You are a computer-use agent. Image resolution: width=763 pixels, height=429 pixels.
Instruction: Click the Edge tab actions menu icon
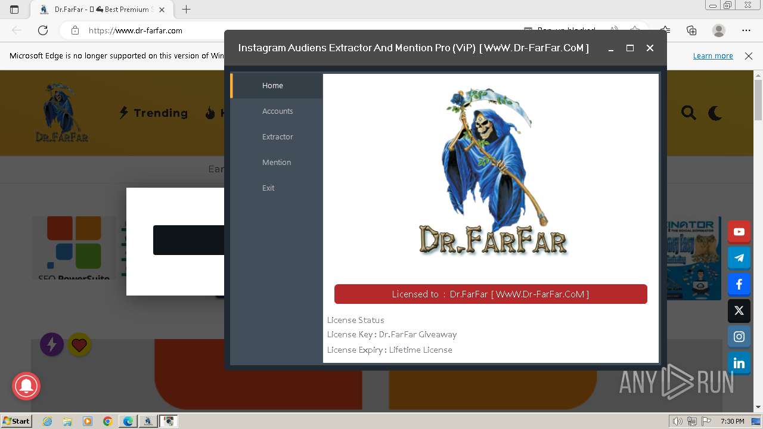tap(14, 10)
